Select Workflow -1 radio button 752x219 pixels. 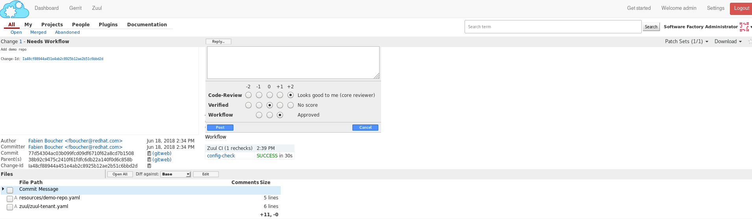(x=259, y=115)
